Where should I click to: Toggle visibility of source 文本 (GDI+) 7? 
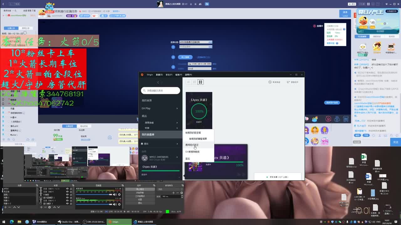pos(67,201)
